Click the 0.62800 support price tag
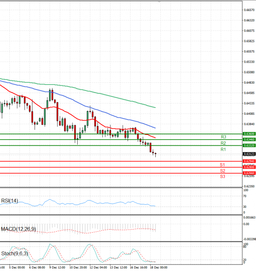 (x=249, y=167)
